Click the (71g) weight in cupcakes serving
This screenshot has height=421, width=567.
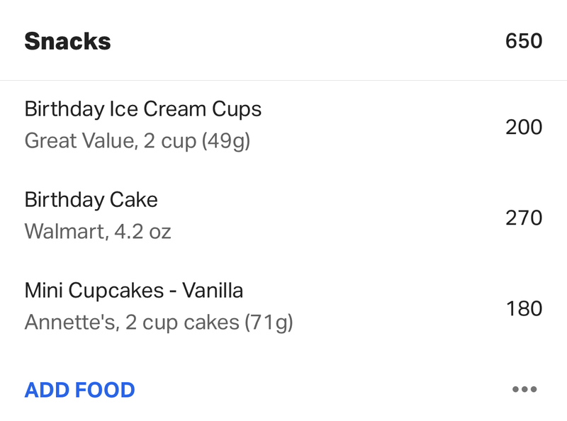(x=269, y=322)
